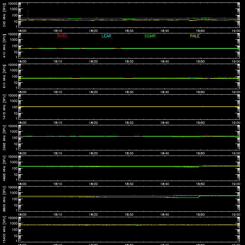Click 18:10 time label below 4995 MHz plot

click(58, 184)
